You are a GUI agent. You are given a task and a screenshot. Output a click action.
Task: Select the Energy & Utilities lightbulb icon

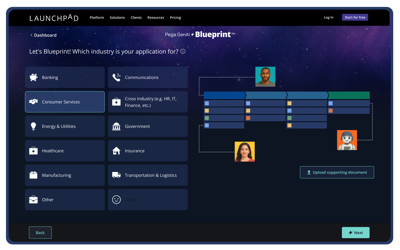[33, 126]
